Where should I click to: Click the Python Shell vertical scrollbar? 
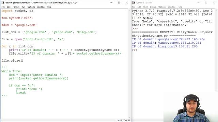tap(217, 50)
